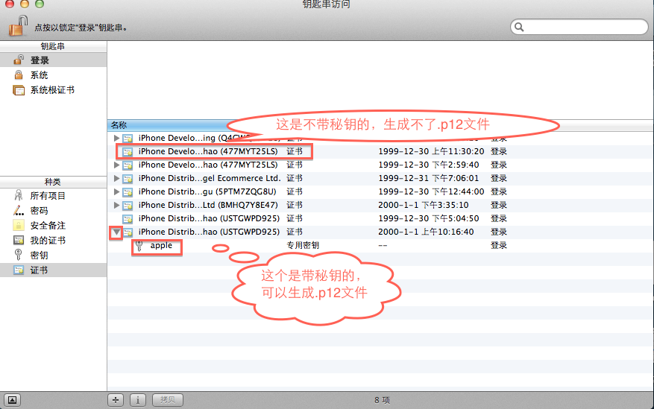Click the 8 项 status text

pos(382,400)
